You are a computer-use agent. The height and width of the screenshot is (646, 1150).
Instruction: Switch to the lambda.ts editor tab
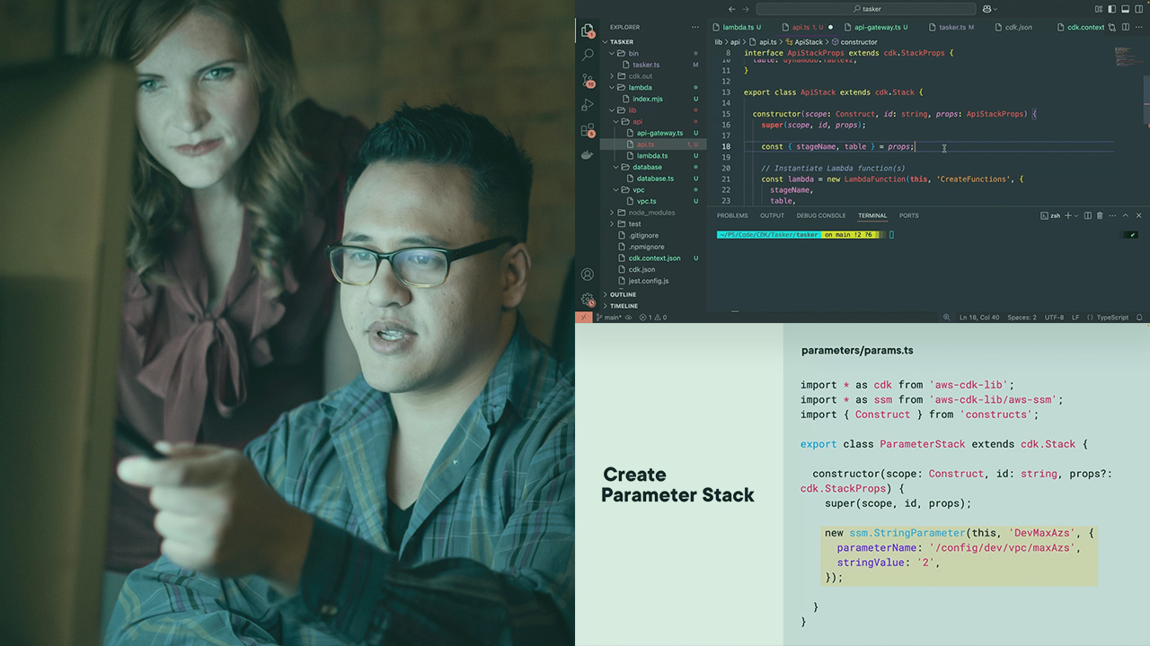(x=739, y=28)
